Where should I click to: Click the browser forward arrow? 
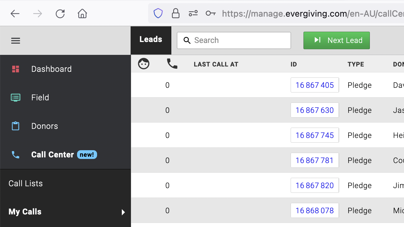click(x=38, y=13)
